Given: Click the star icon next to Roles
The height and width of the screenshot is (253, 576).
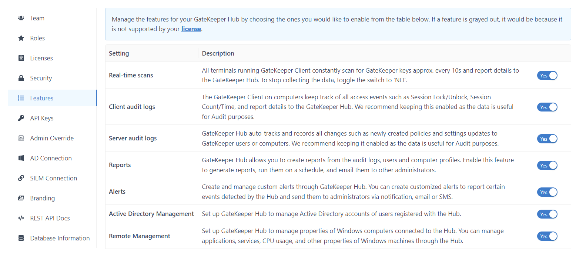Looking at the screenshot, I should (21, 38).
